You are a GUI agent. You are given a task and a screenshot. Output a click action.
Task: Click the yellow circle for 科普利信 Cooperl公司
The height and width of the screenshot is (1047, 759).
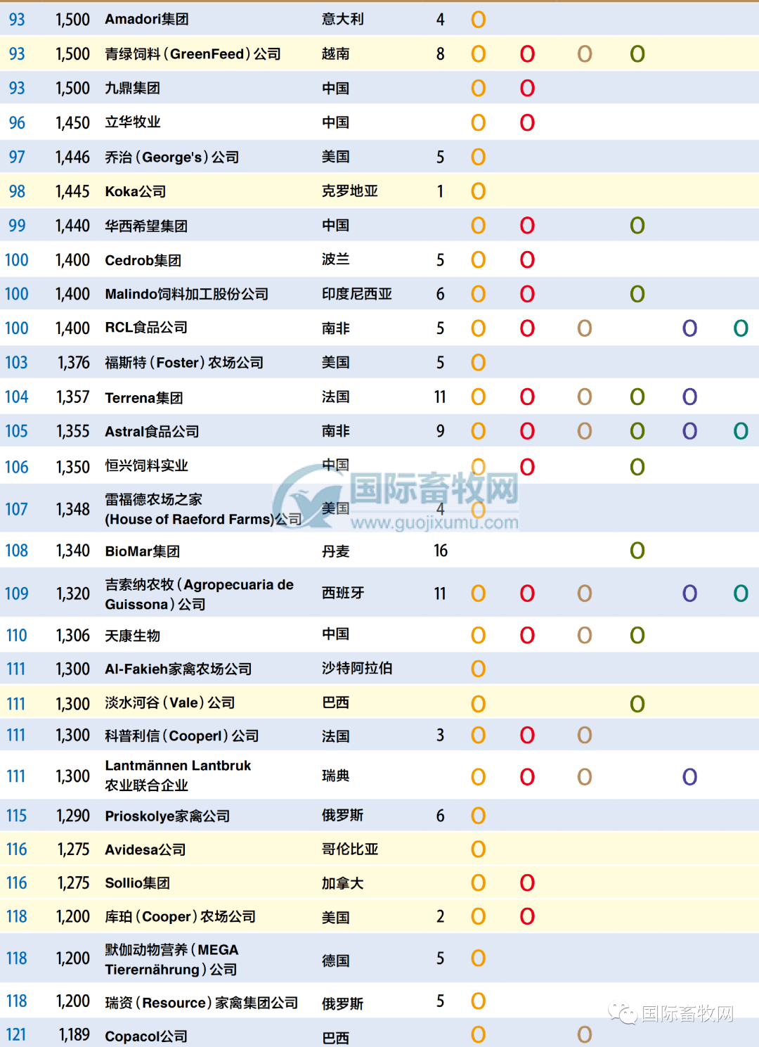pyautogui.click(x=478, y=735)
